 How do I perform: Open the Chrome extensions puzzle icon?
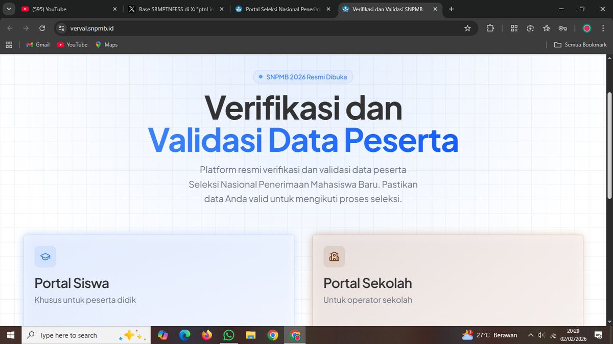[490, 28]
